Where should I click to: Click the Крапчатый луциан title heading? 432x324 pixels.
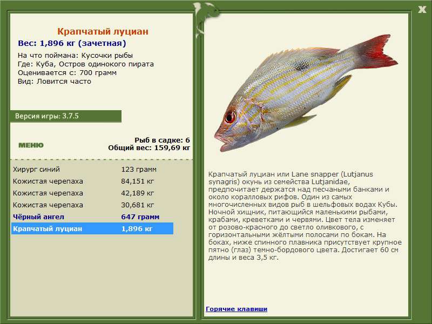click(x=103, y=31)
